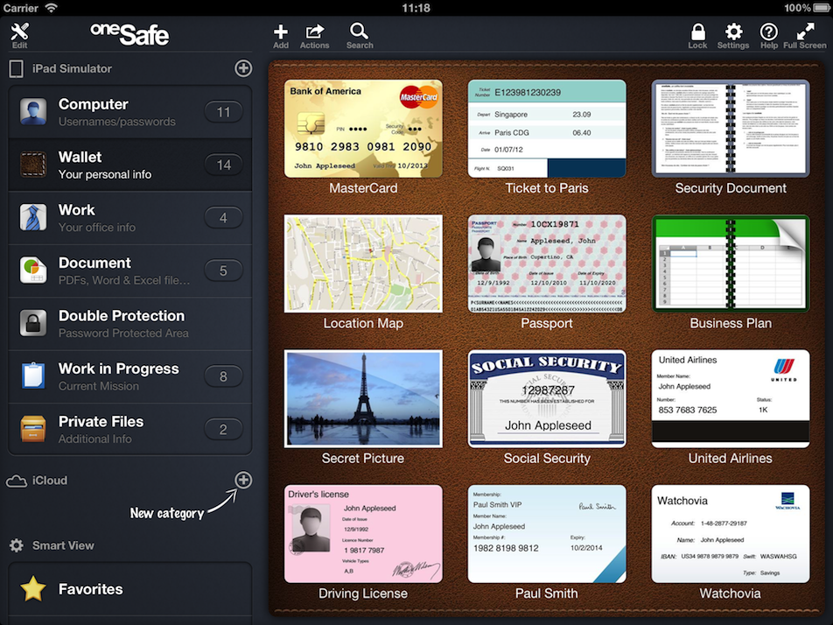This screenshot has width=833, height=625.
Task: Click the 11:18 clock in status bar
Action: click(x=416, y=7)
